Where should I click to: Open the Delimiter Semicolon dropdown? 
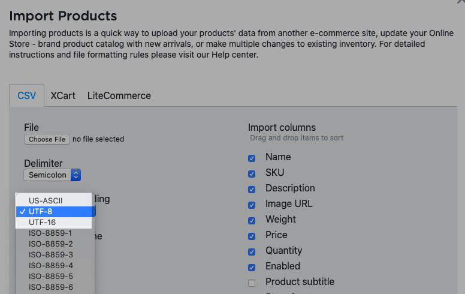click(52, 175)
